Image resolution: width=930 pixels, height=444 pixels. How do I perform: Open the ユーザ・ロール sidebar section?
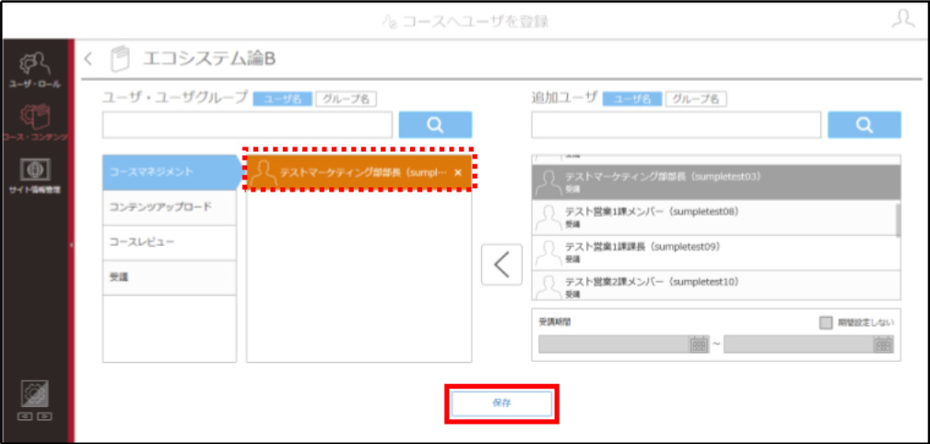click(x=34, y=70)
